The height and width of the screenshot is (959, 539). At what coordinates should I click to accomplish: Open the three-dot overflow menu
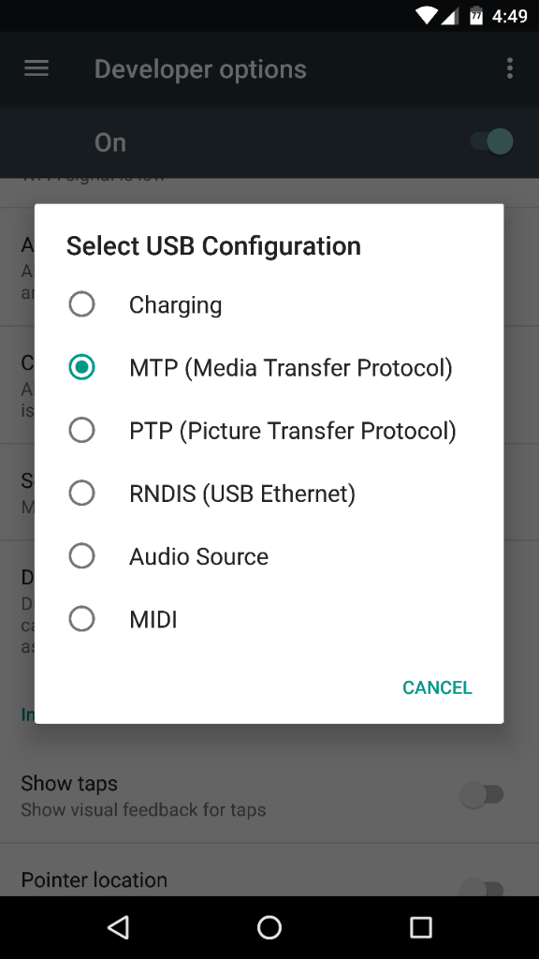510,68
